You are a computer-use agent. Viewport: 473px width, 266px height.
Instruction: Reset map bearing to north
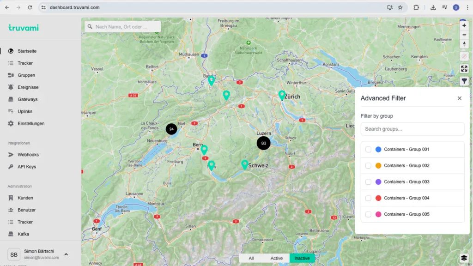coord(464,44)
